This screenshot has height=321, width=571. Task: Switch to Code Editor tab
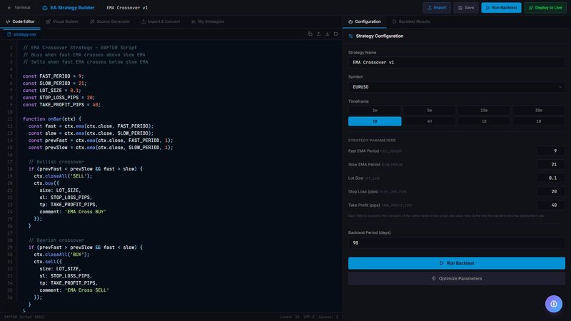click(20, 21)
